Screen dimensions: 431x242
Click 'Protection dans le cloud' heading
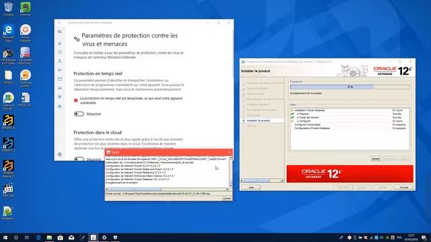coord(97,132)
